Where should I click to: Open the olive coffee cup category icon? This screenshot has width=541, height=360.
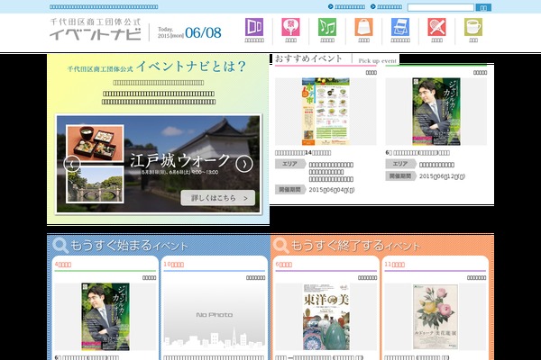(x=473, y=27)
